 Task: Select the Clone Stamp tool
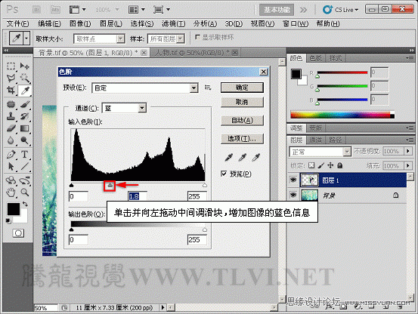pos(11,116)
